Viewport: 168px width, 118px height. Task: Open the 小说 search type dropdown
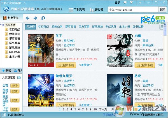click(113, 10)
